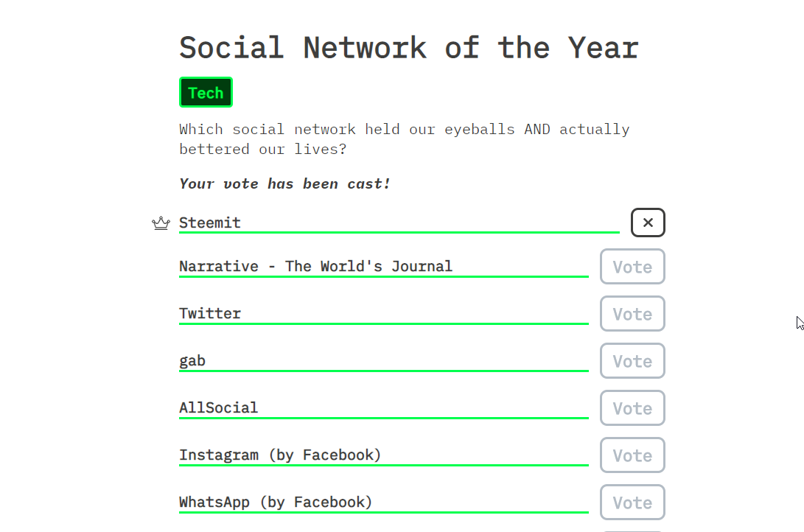Click the green progress bar under Steemit
The image size is (804, 532).
pyautogui.click(x=399, y=232)
